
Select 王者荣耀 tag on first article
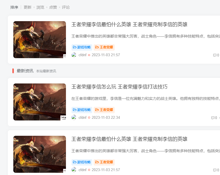pyautogui.click(x=104, y=47)
